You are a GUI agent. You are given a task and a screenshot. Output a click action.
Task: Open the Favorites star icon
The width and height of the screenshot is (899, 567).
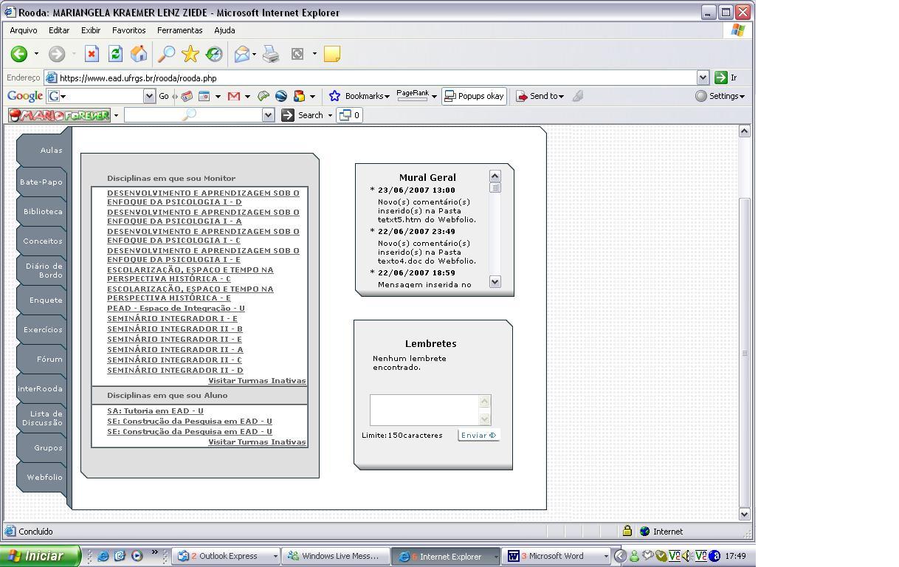(190, 54)
